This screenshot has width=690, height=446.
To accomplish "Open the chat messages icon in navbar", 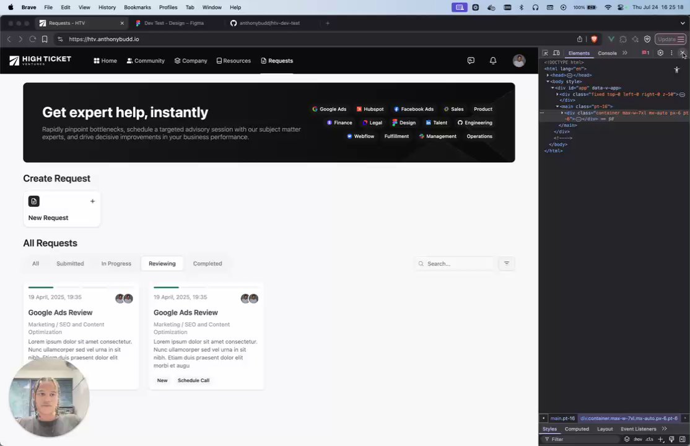I will [471, 61].
